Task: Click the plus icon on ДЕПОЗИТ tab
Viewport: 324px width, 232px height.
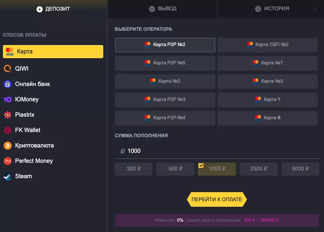Action: click(39, 9)
